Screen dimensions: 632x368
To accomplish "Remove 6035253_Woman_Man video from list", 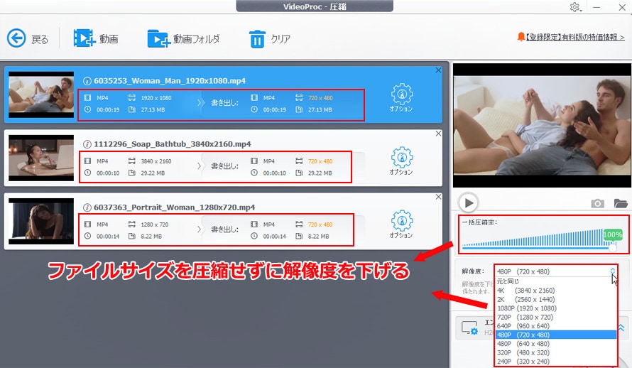I will (x=439, y=70).
